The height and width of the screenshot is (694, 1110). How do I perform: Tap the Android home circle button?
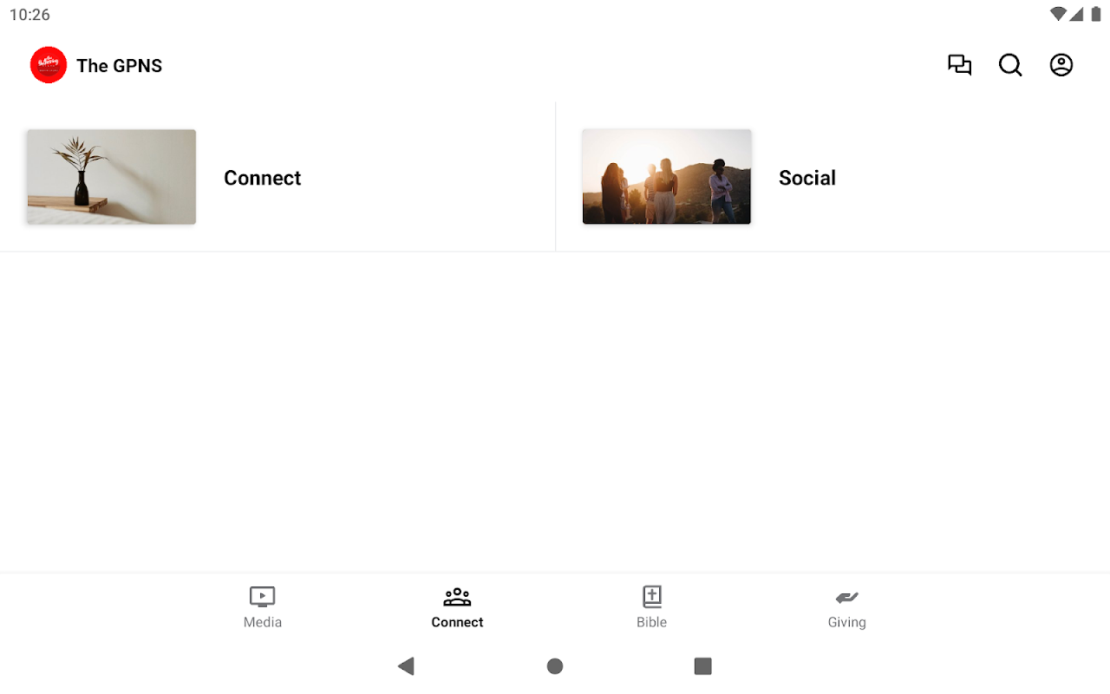tap(555, 666)
